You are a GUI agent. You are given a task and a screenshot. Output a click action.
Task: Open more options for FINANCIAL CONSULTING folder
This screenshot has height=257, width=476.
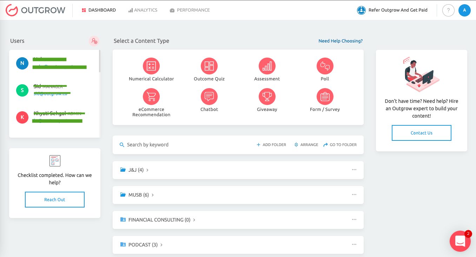click(x=354, y=219)
